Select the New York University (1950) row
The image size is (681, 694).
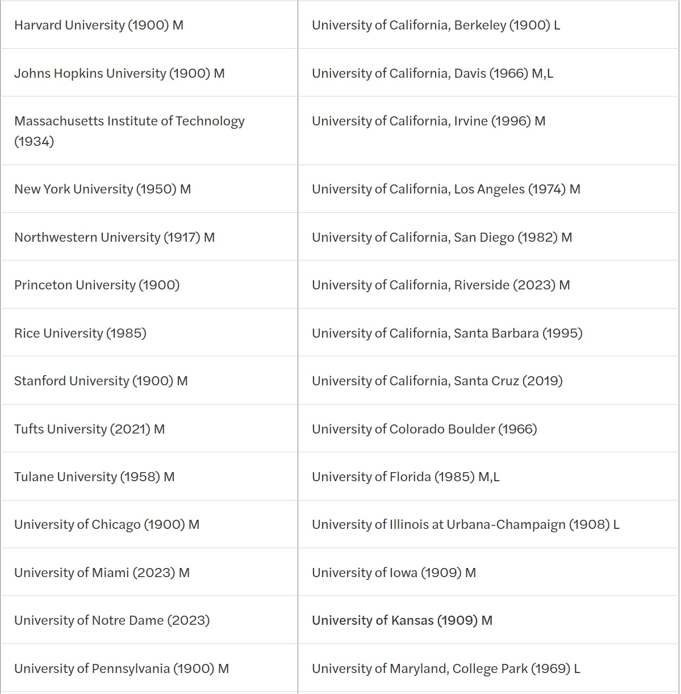tap(102, 189)
